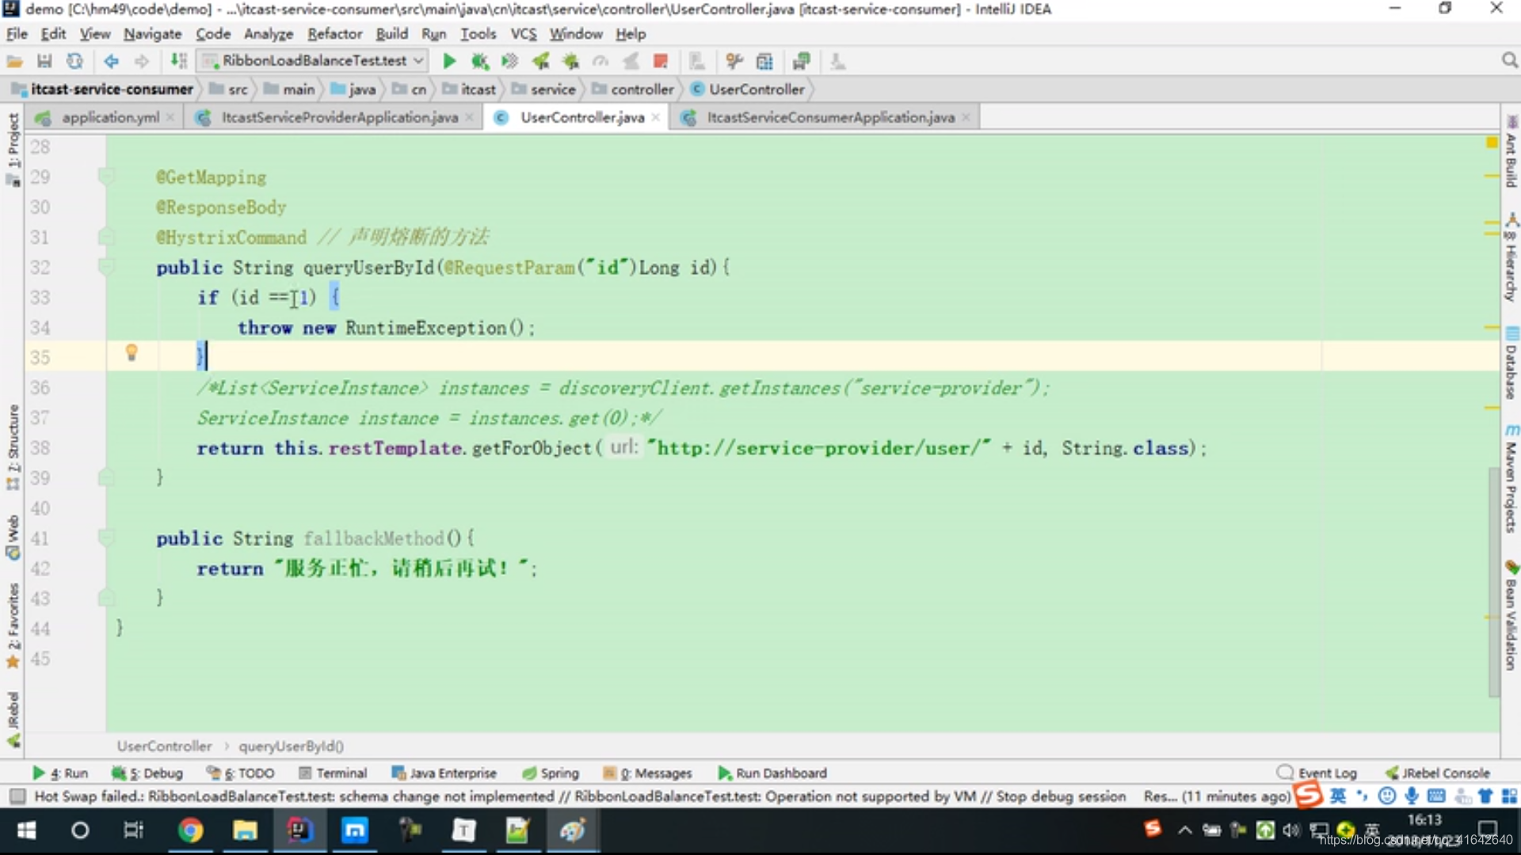Viewport: 1521px width, 855px height.
Task: Open the Run tool window
Action: [x=60, y=773]
